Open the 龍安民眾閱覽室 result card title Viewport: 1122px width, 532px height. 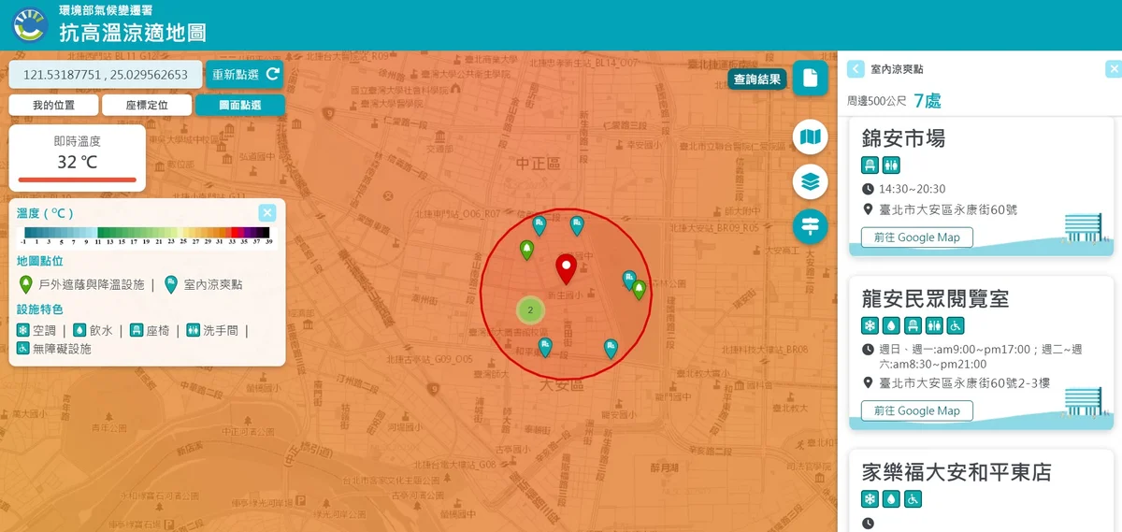click(935, 299)
